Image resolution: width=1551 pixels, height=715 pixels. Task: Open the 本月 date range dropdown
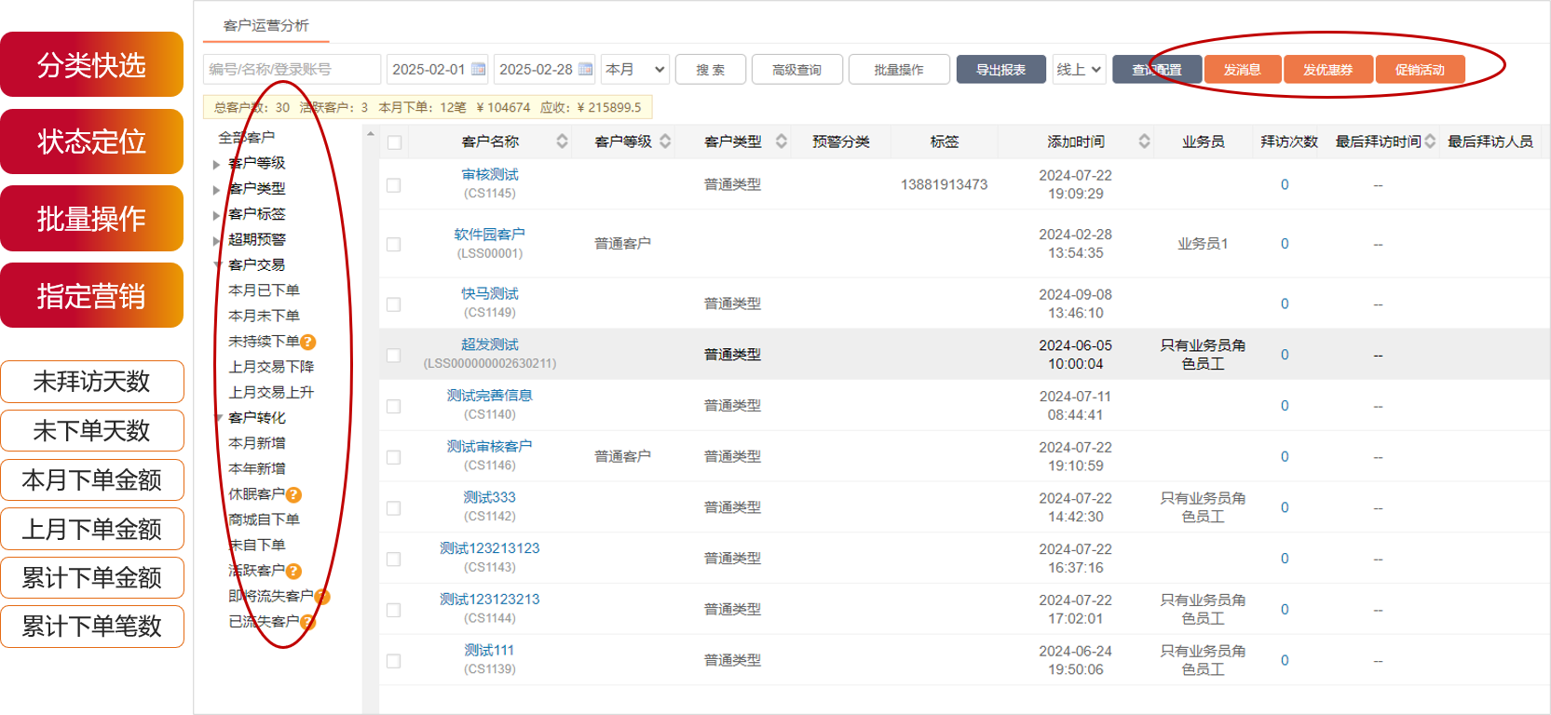pyautogui.click(x=634, y=70)
